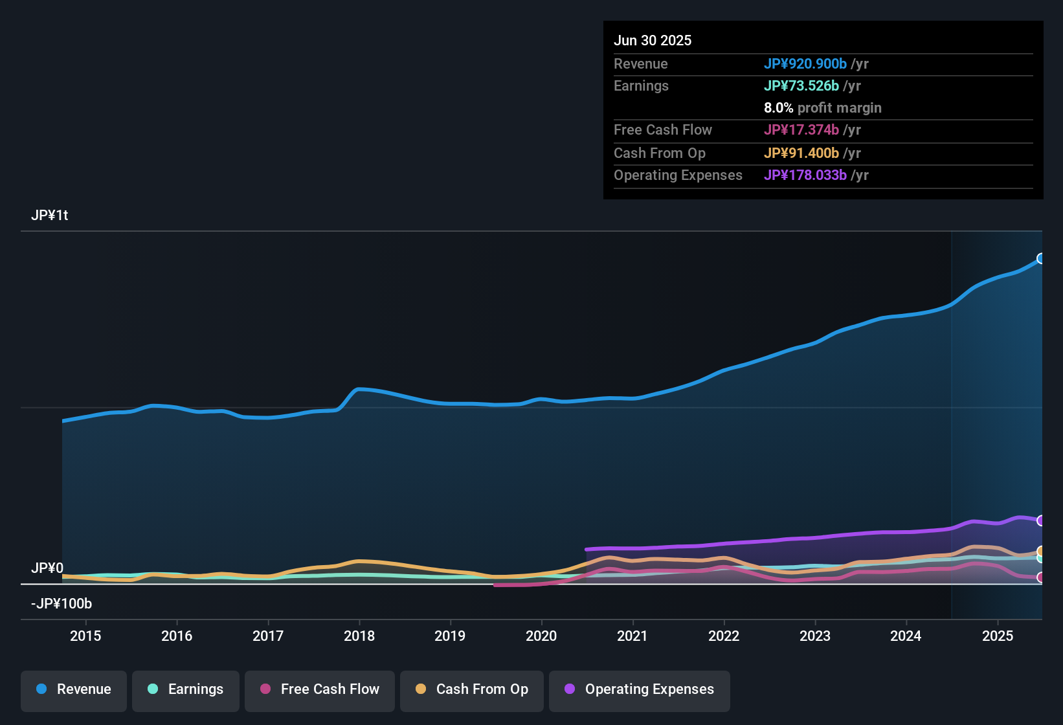Select the 2020 year label on the axis
This screenshot has width=1063, height=725.
coord(541,636)
